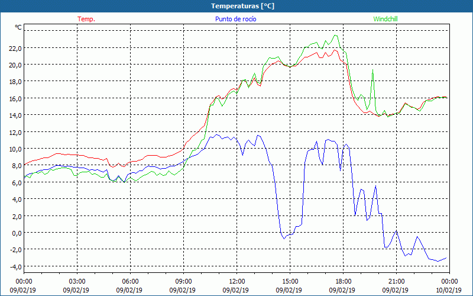Click the 0,0 y-axis value
This screenshot has height=296, width=473.
[x=17, y=233]
